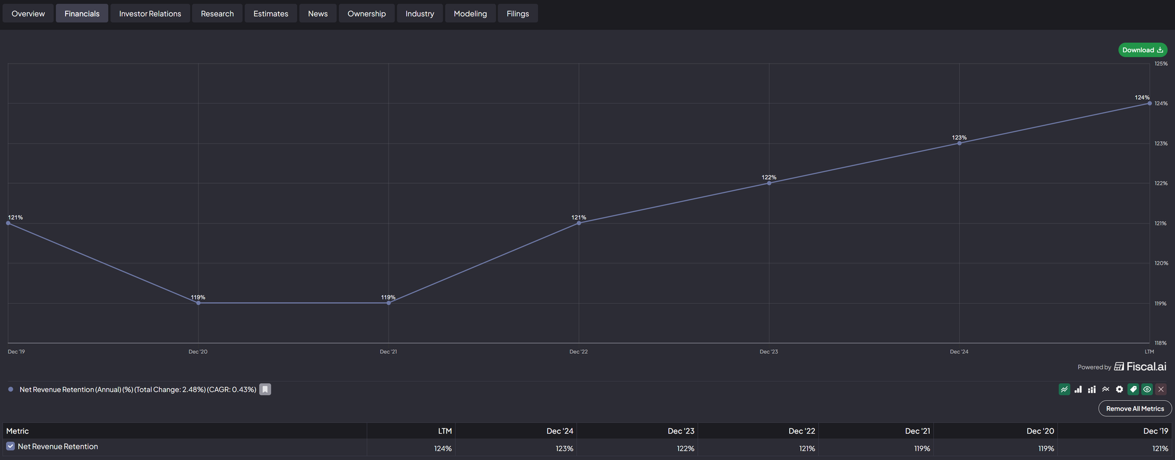Open the Overview tab
Image resolution: width=1175 pixels, height=460 pixels.
(x=28, y=13)
